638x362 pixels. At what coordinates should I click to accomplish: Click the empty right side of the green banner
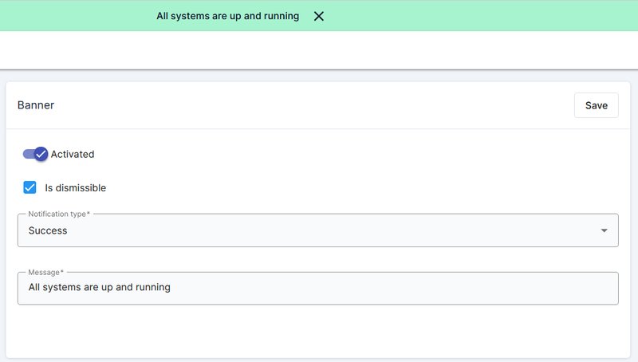pos(494,16)
